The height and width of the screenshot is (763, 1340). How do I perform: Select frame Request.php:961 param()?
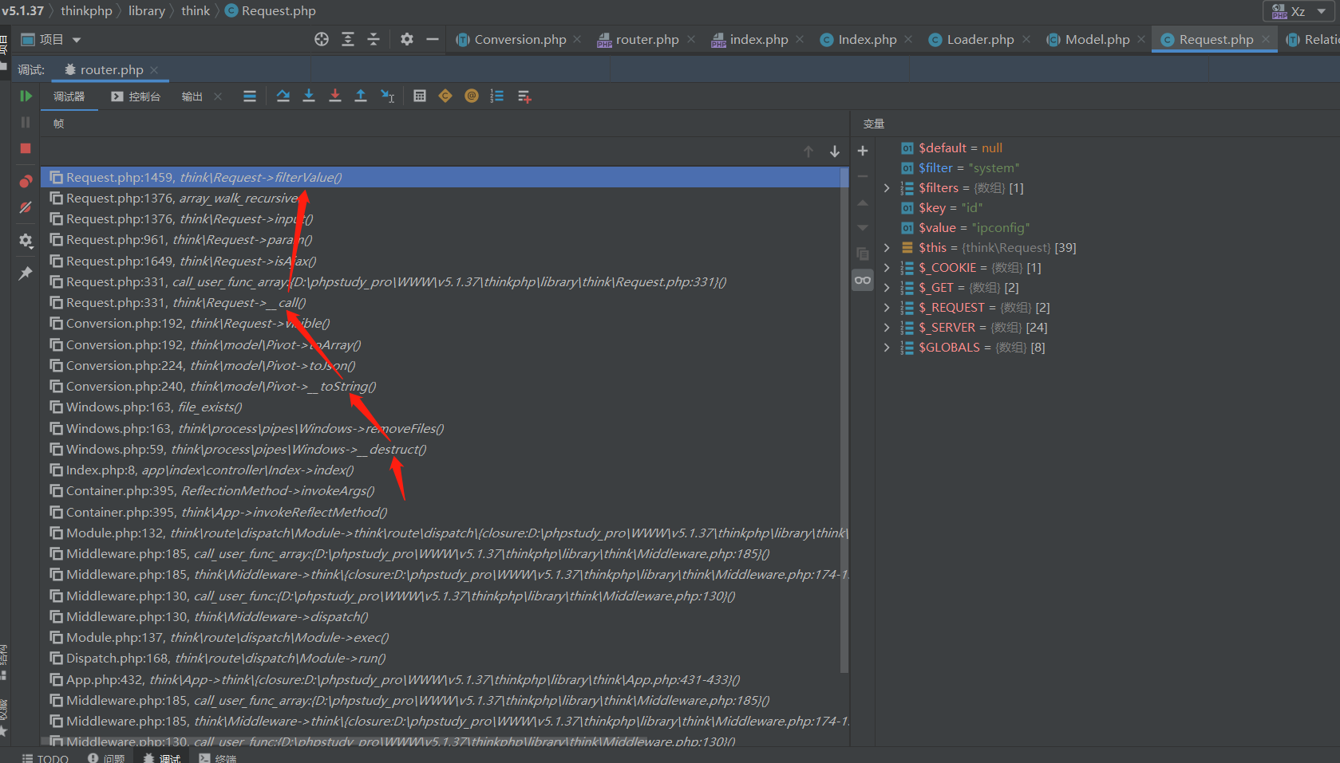tap(444, 240)
